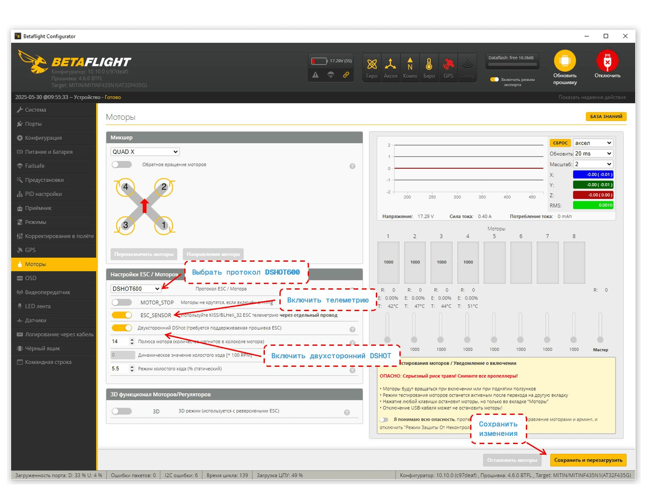Image resolution: width=666 pixels, height=490 pixels.
Task: Click the Gyro sensor icon
Action: (x=372, y=65)
